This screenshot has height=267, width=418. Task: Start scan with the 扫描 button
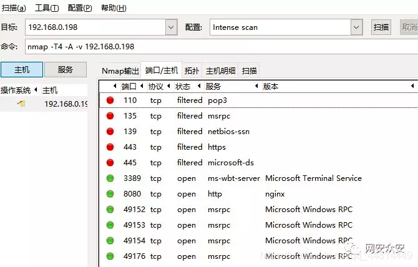(381, 27)
